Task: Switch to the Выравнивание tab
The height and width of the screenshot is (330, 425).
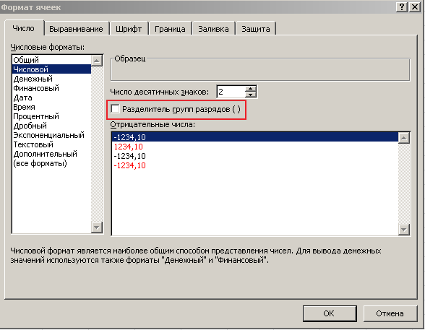Action: coord(76,29)
